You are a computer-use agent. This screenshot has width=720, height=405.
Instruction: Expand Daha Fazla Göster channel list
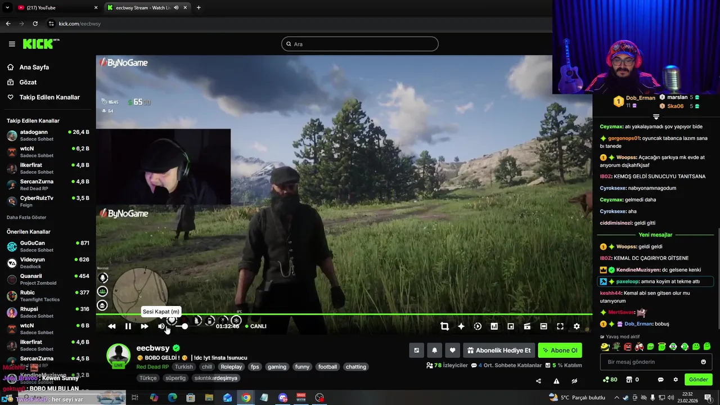pyautogui.click(x=26, y=217)
